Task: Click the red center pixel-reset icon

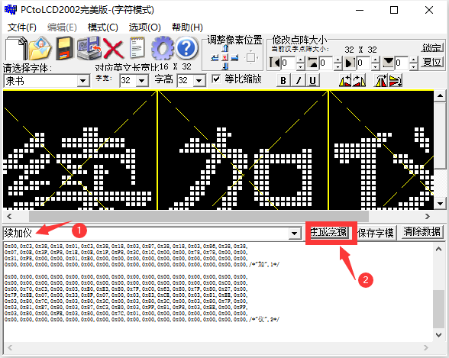Action: [225, 58]
